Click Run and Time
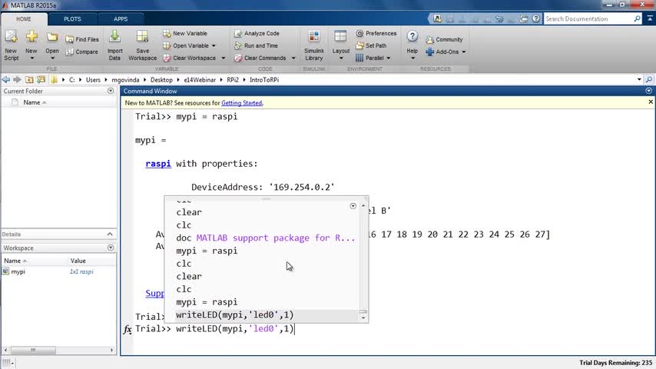This screenshot has height=369, width=656. point(256,45)
